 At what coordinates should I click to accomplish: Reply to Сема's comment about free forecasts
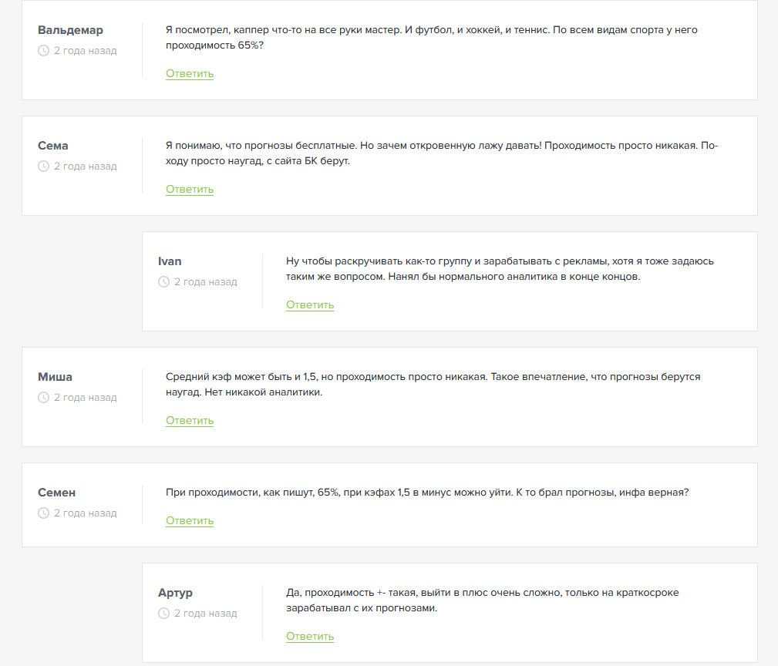click(x=190, y=190)
